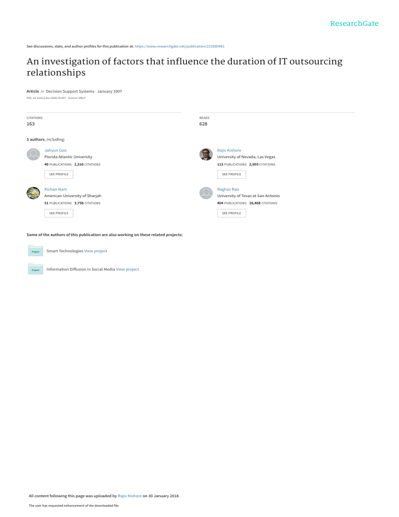The height and width of the screenshot is (517, 399).
Task: Open Jahyun Goo's author name link
Action: 56,150
